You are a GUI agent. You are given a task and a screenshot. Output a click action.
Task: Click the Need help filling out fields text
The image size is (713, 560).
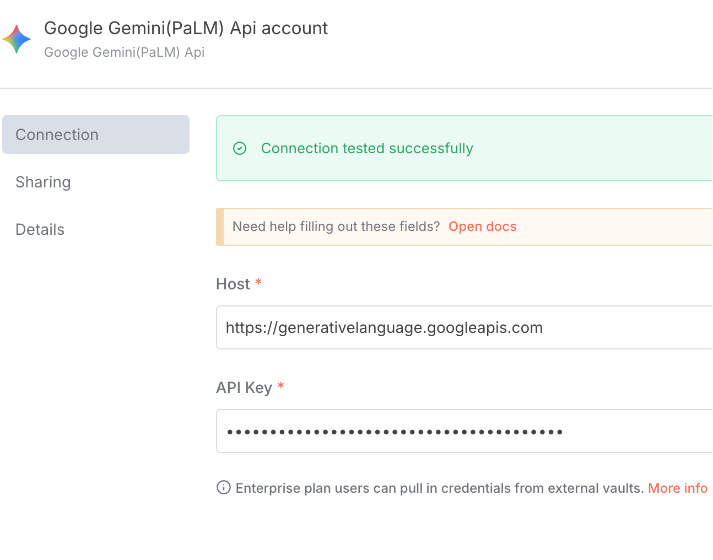pos(336,227)
